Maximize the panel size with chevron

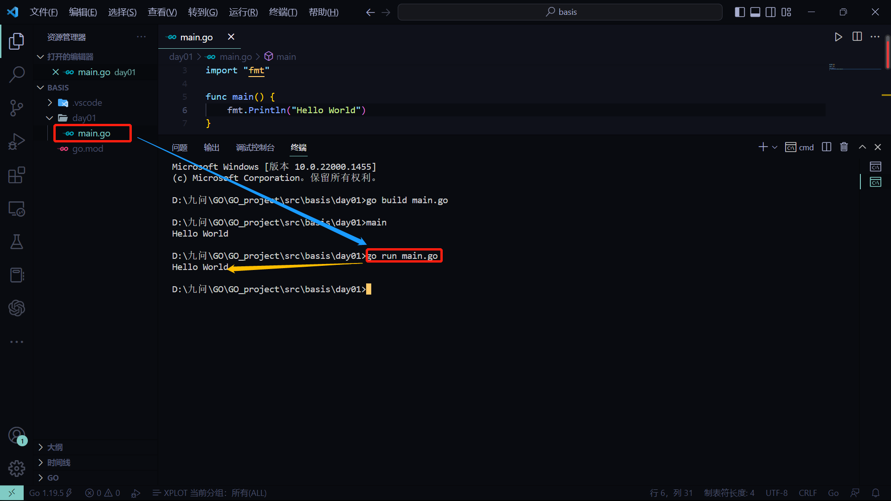(862, 147)
